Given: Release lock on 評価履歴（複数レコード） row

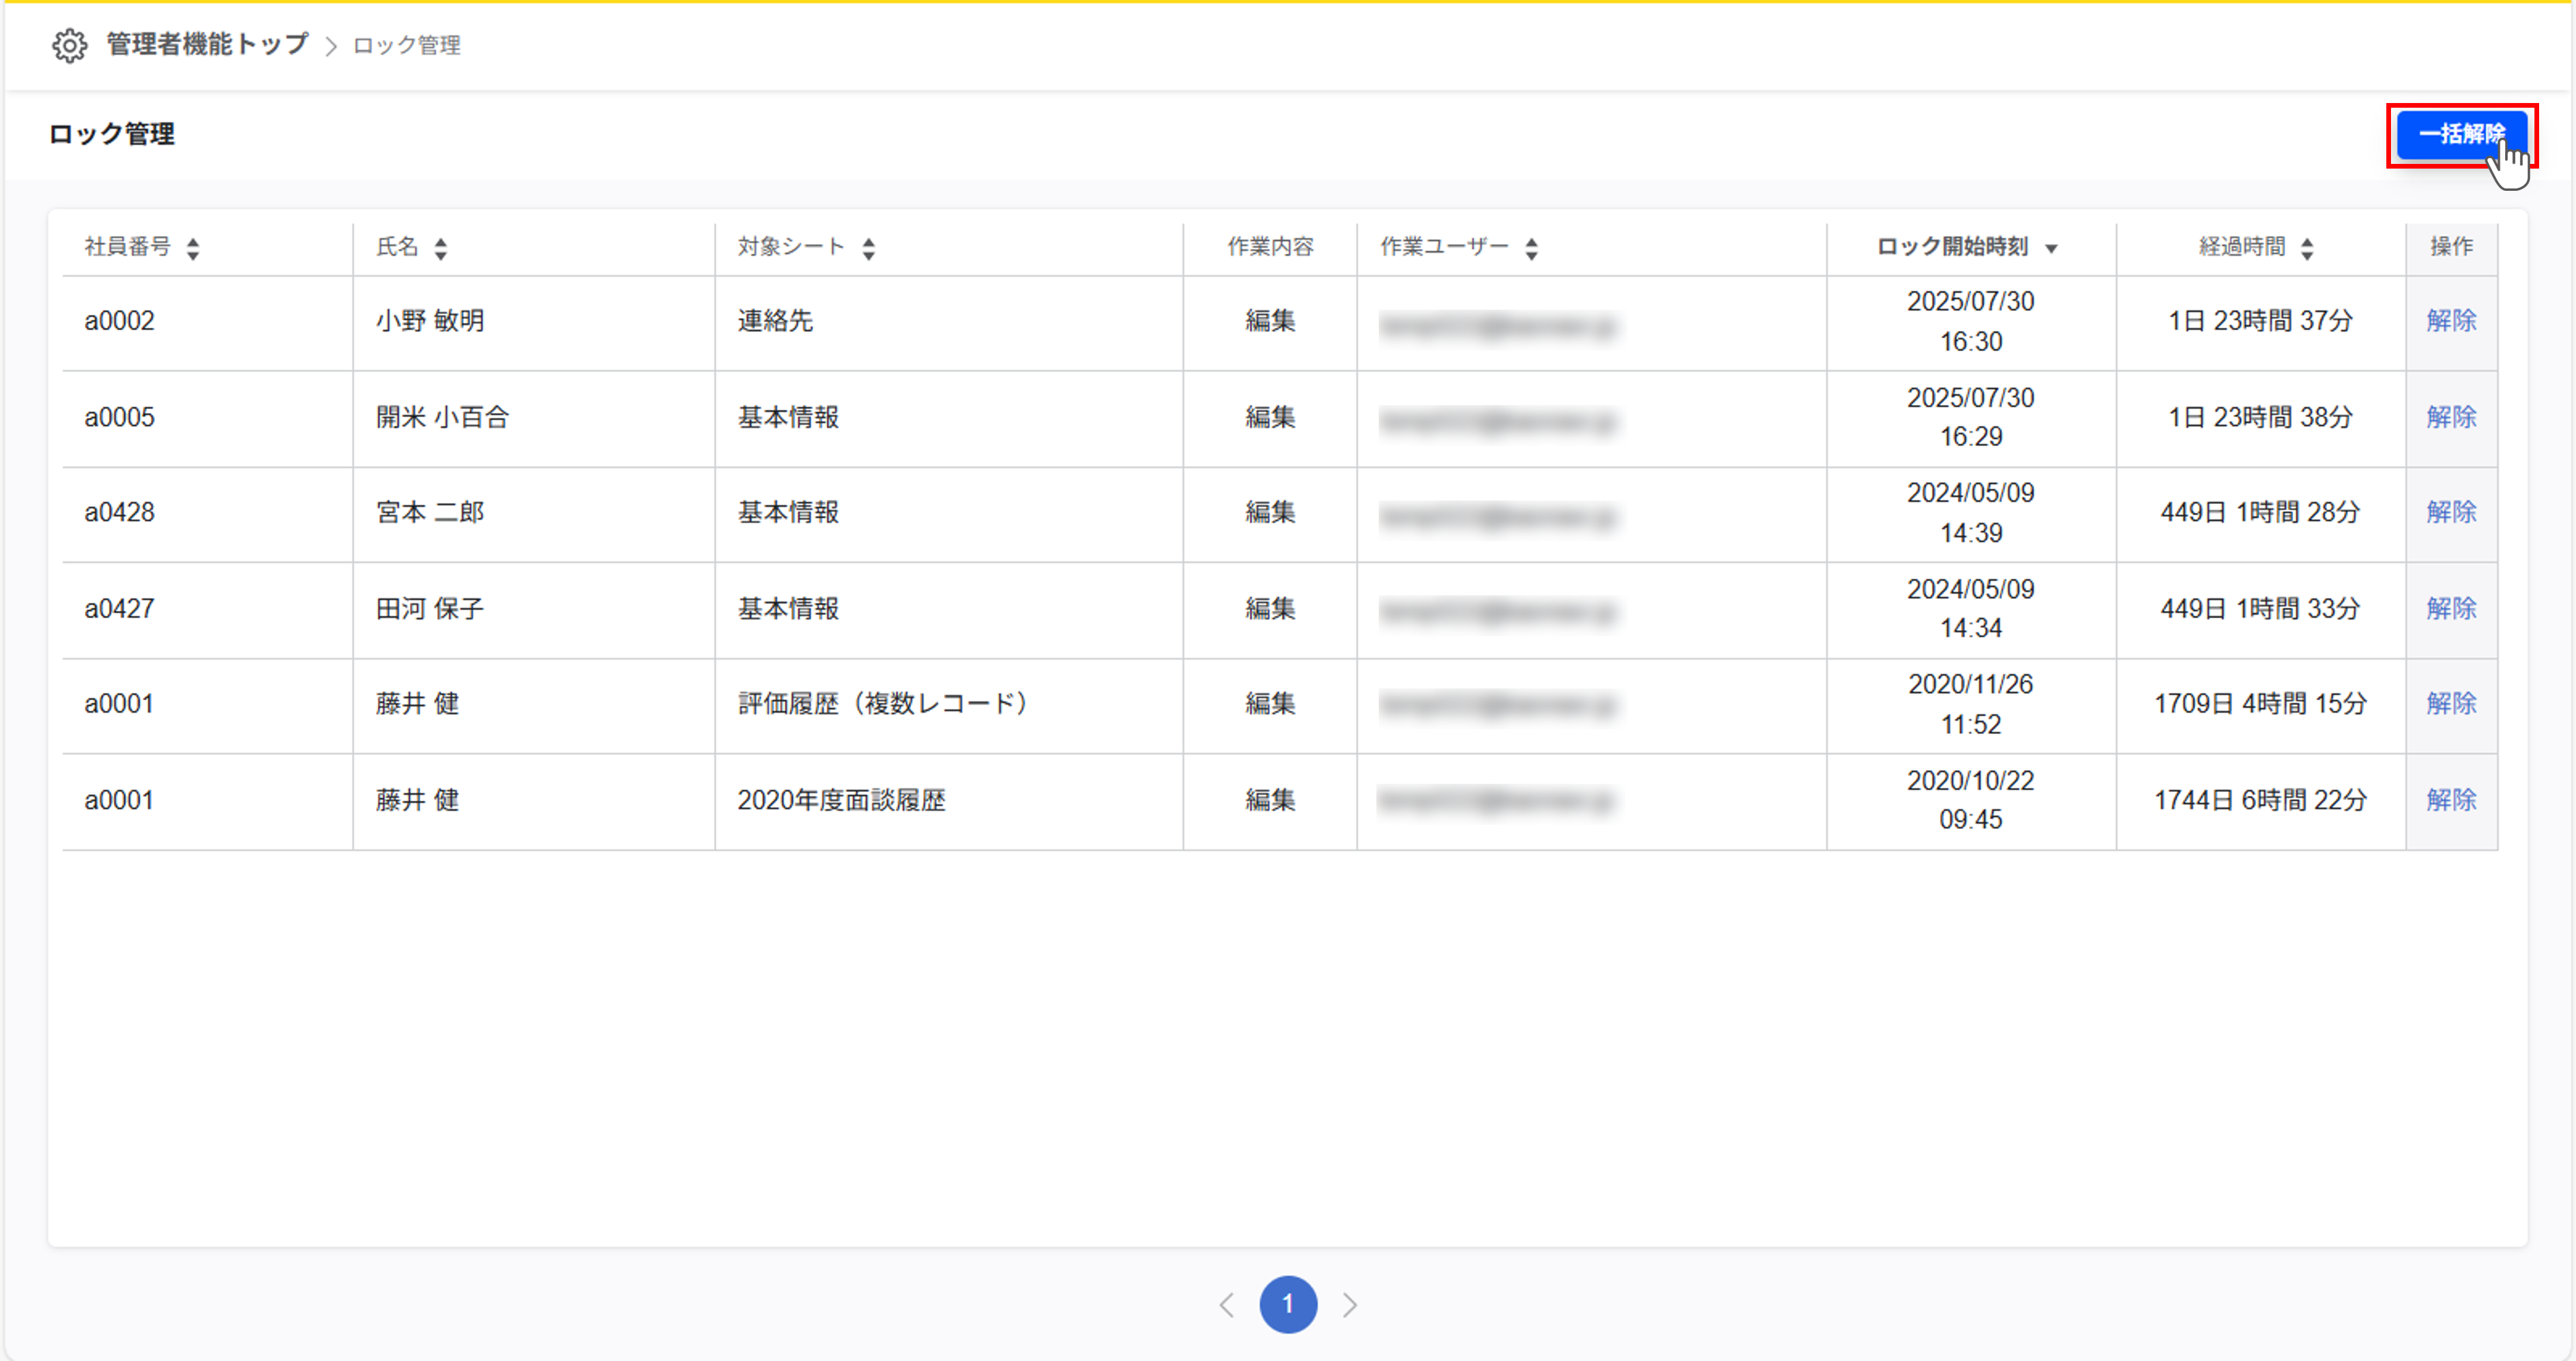Looking at the screenshot, I should pyautogui.click(x=2451, y=703).
